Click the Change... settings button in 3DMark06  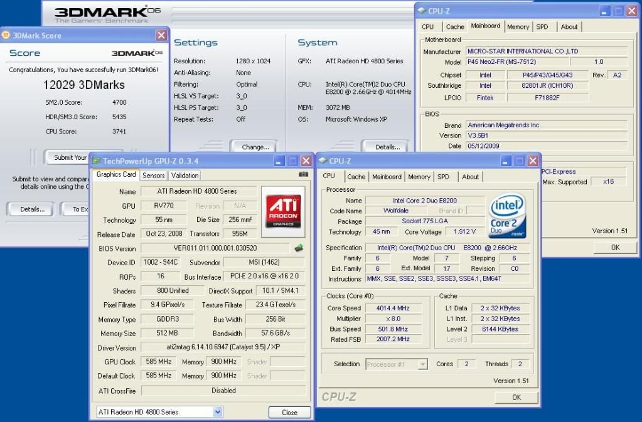pyautogui.click(x=255, y=147)
